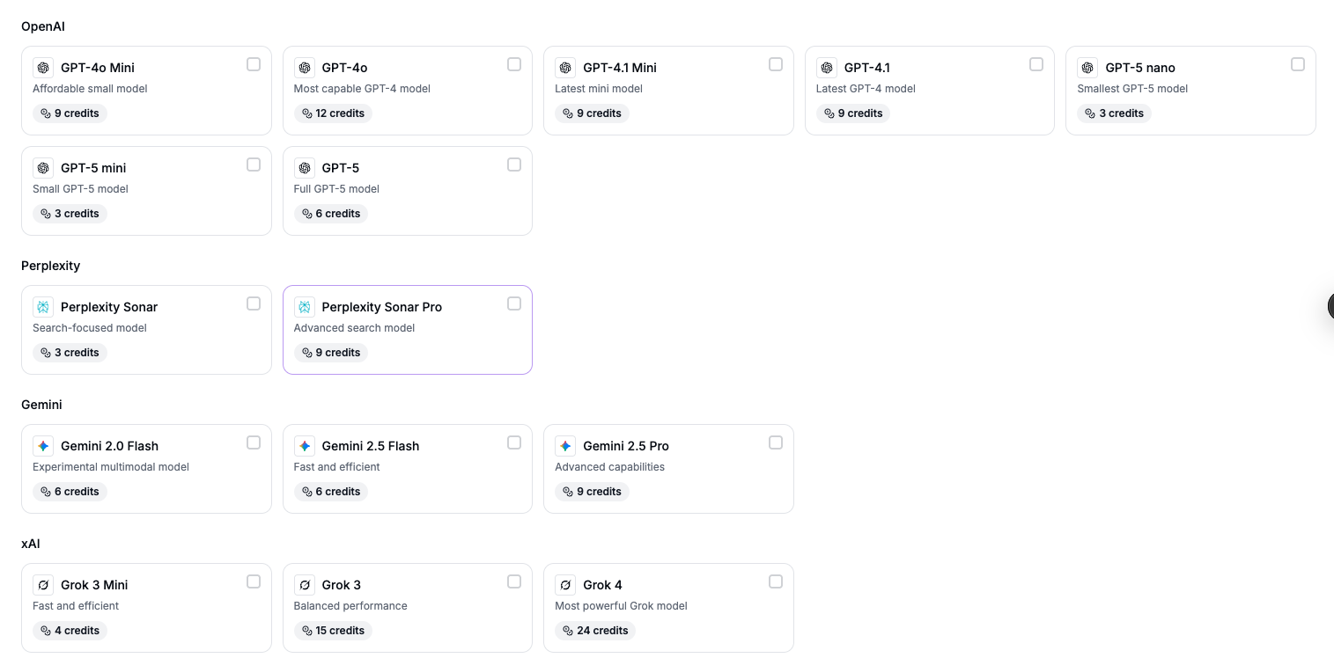The height and width of the screenshot is (658, 1334).
Task: Select the GPT-4.1 Mini model checkbox
Action: pyautogui.click(x=776, y=64)
